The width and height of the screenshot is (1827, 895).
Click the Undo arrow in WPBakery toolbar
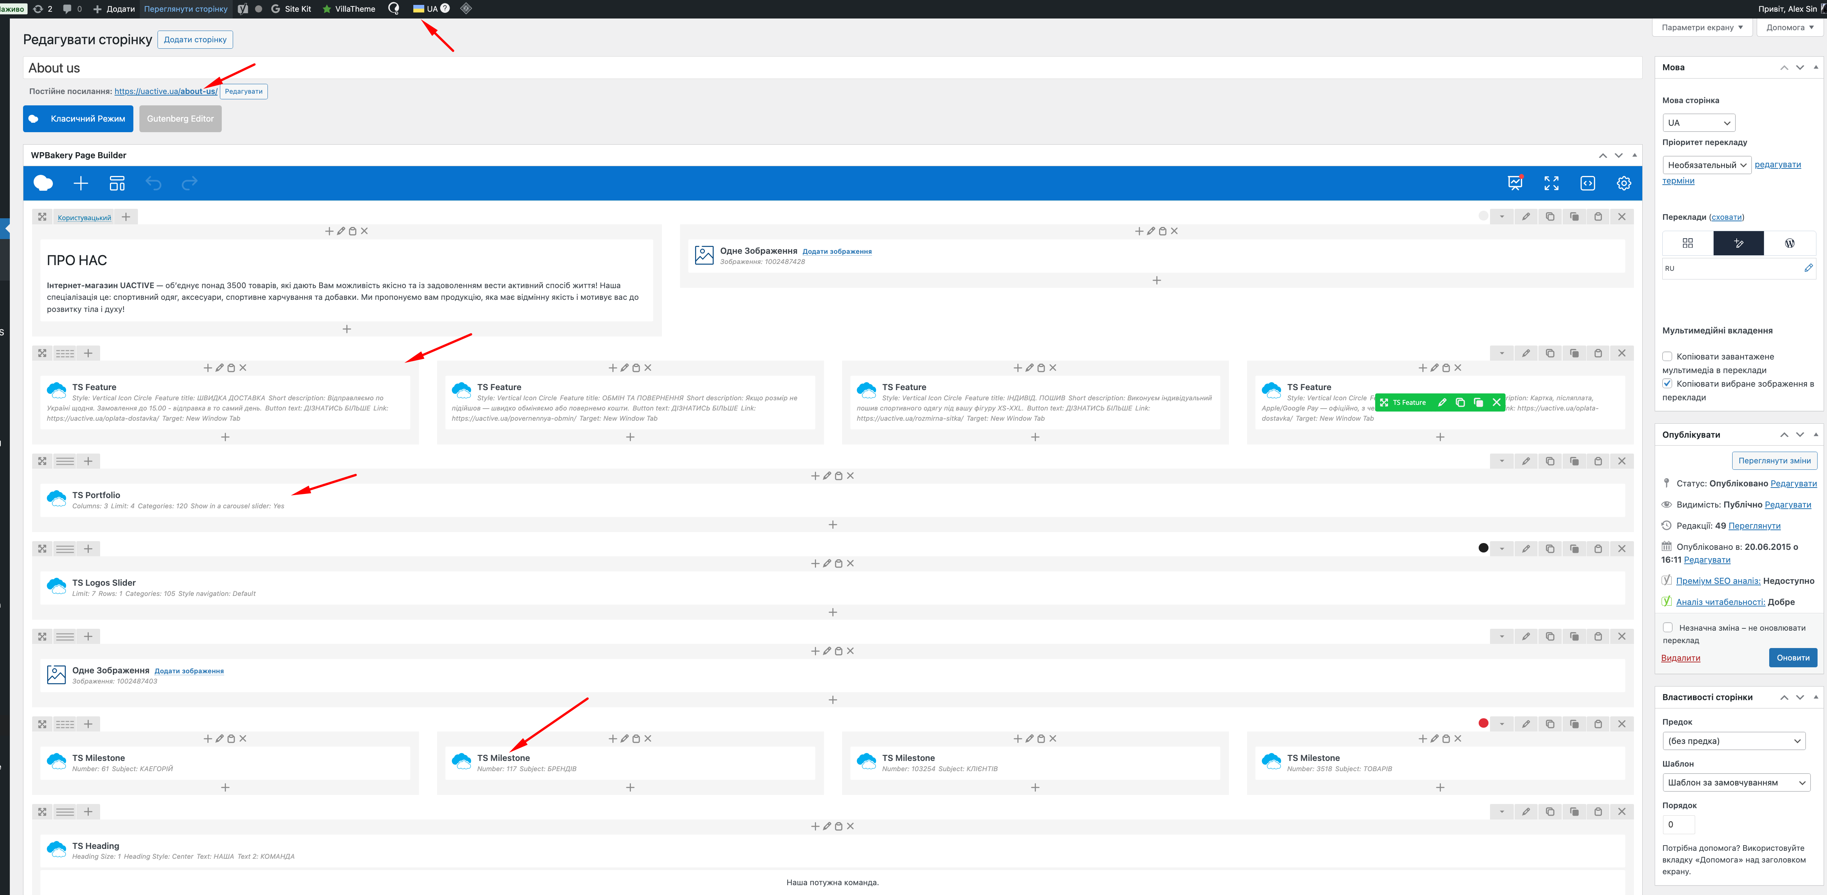153,184
